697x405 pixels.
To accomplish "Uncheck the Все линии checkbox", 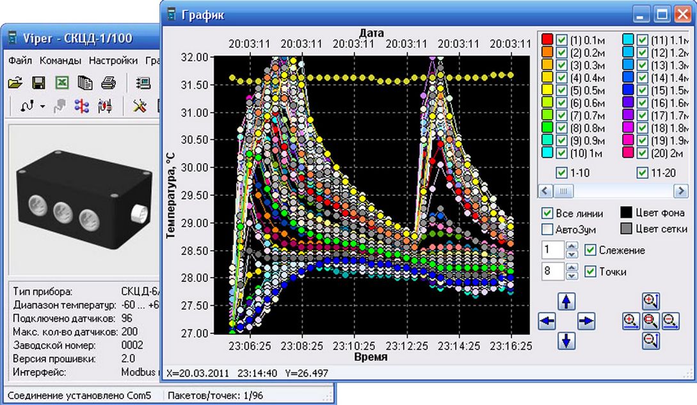I will (x=547, y=213).
